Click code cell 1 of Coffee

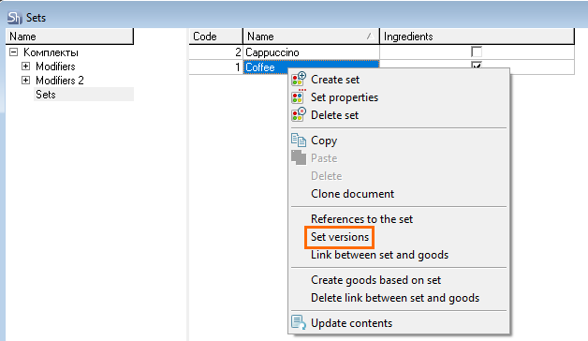point(216,67)
